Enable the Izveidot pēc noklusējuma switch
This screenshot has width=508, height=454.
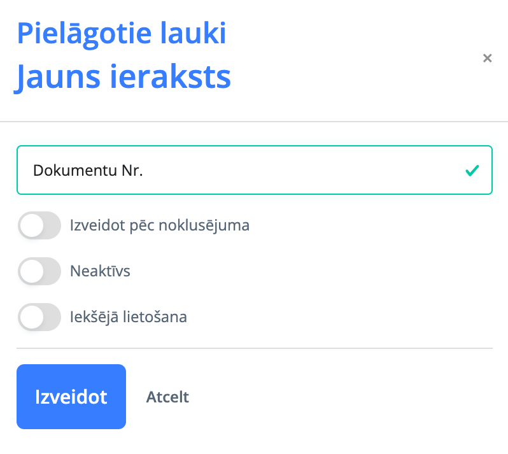coord(39,225)
